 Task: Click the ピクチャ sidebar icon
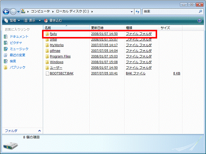[6, 43]
